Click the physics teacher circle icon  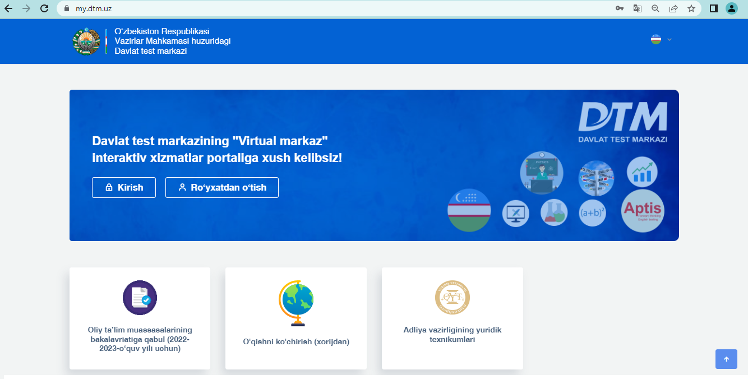(541, 173)
